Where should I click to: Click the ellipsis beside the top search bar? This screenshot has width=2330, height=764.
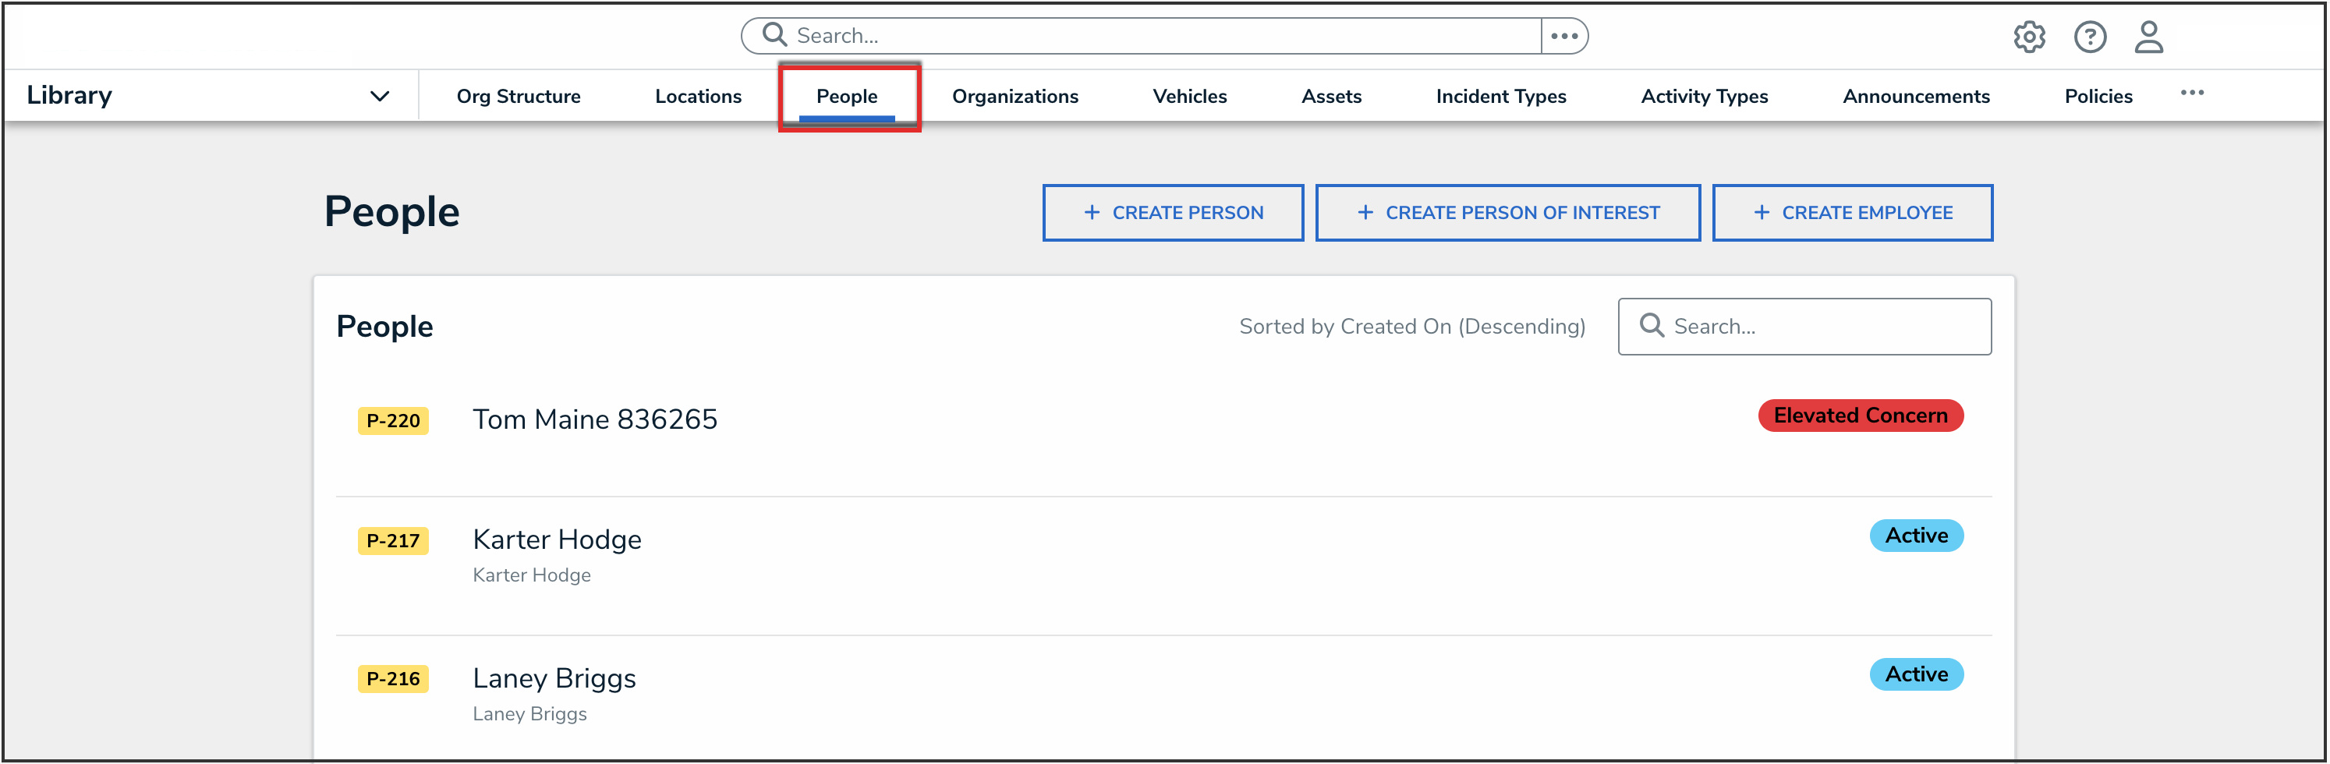coord(1564,36)
